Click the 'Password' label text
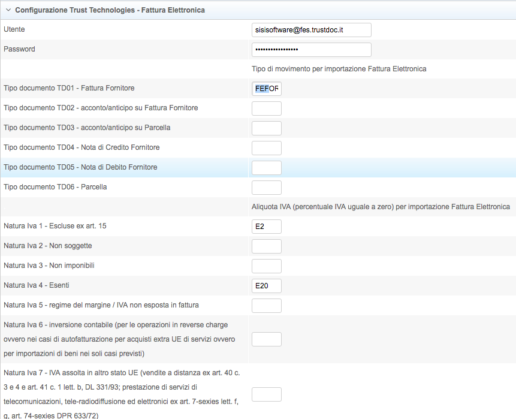The image size is (516, 419). [x=19, y=49]
